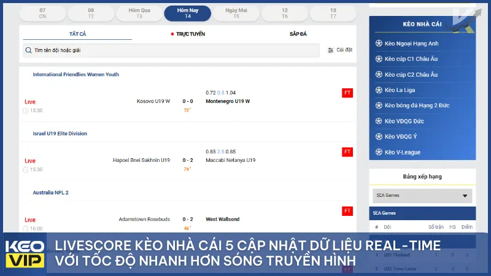Click West Wallsend team name

click(x=222, y=220)
